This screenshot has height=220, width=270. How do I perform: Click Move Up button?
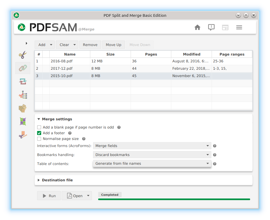tap(113, 45)
